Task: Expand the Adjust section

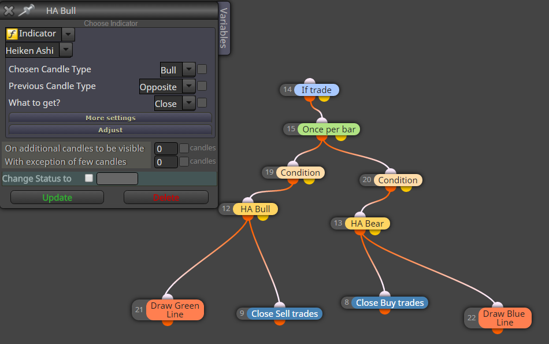Action: [x=110, y=130]
